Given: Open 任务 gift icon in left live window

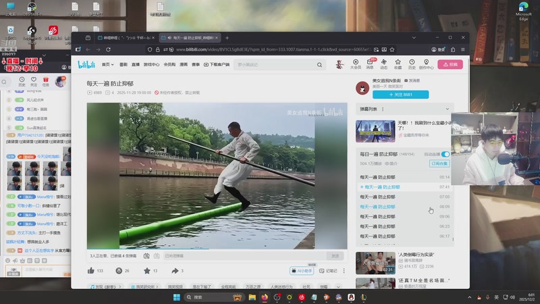Looking at the screenshot, I should pos(45,81).
